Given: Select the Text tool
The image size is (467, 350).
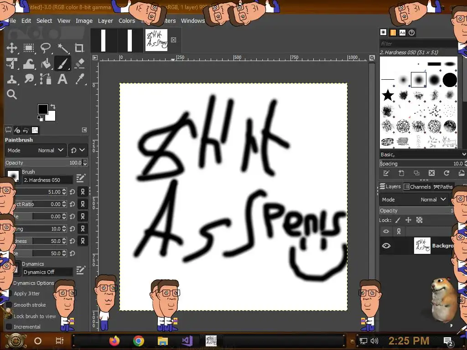Looking at the screenshot, I should point(62,79).
